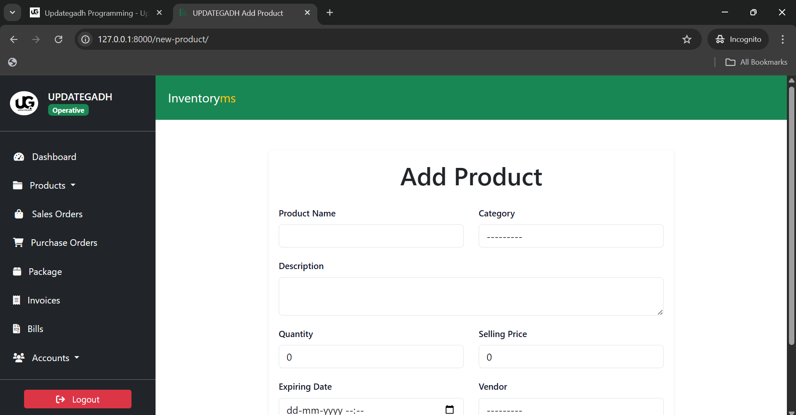The image size is (796, 415).
Task: Focus the Quantity field
Action: pos(371,357)
